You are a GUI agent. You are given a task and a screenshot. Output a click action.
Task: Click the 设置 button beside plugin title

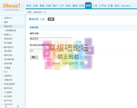pyautogui.click(x=51, y=19)
